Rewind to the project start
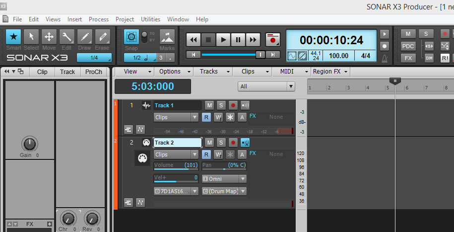This screenshot has height=232, width=454. tap(194, 39)
